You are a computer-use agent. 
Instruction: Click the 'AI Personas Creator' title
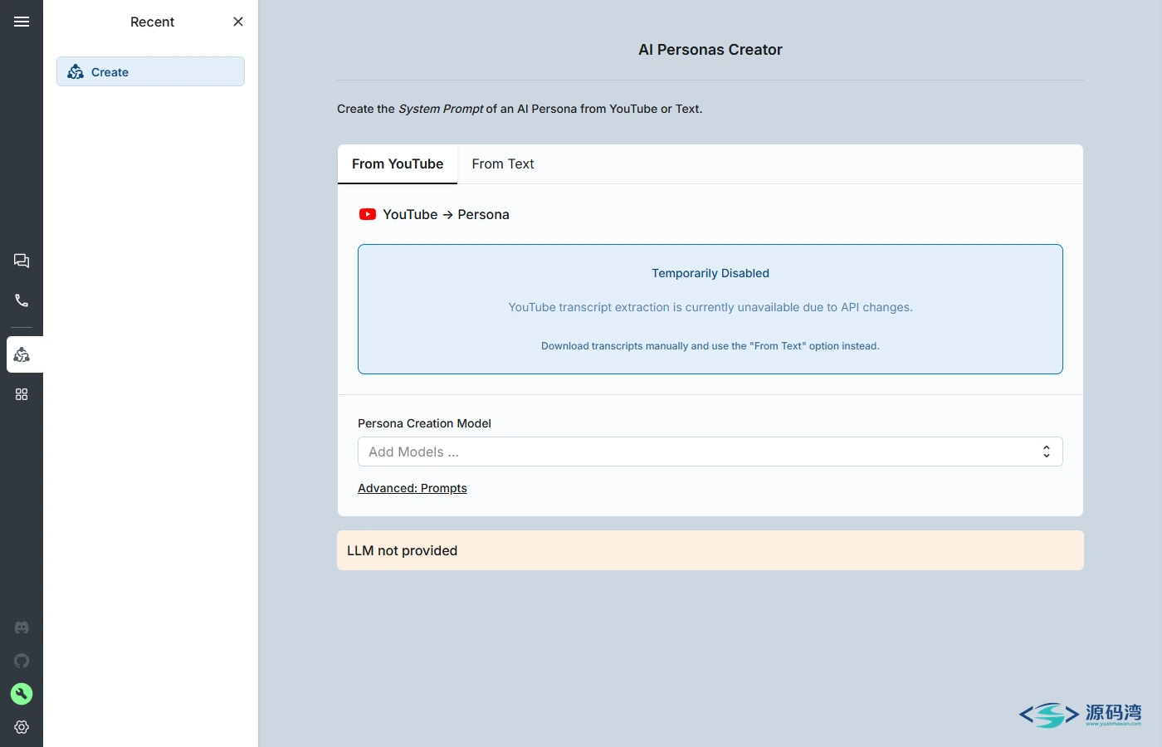[x=710, y=50]
